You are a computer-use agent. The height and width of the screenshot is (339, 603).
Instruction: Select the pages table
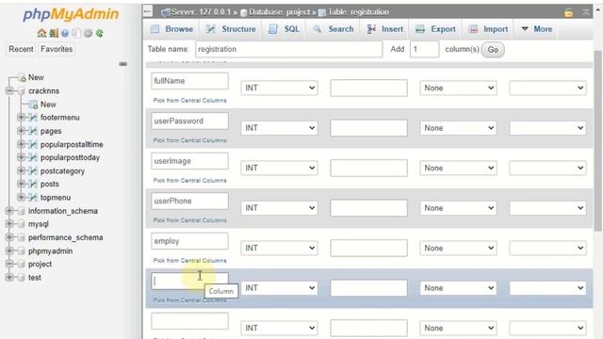(51, 131)
